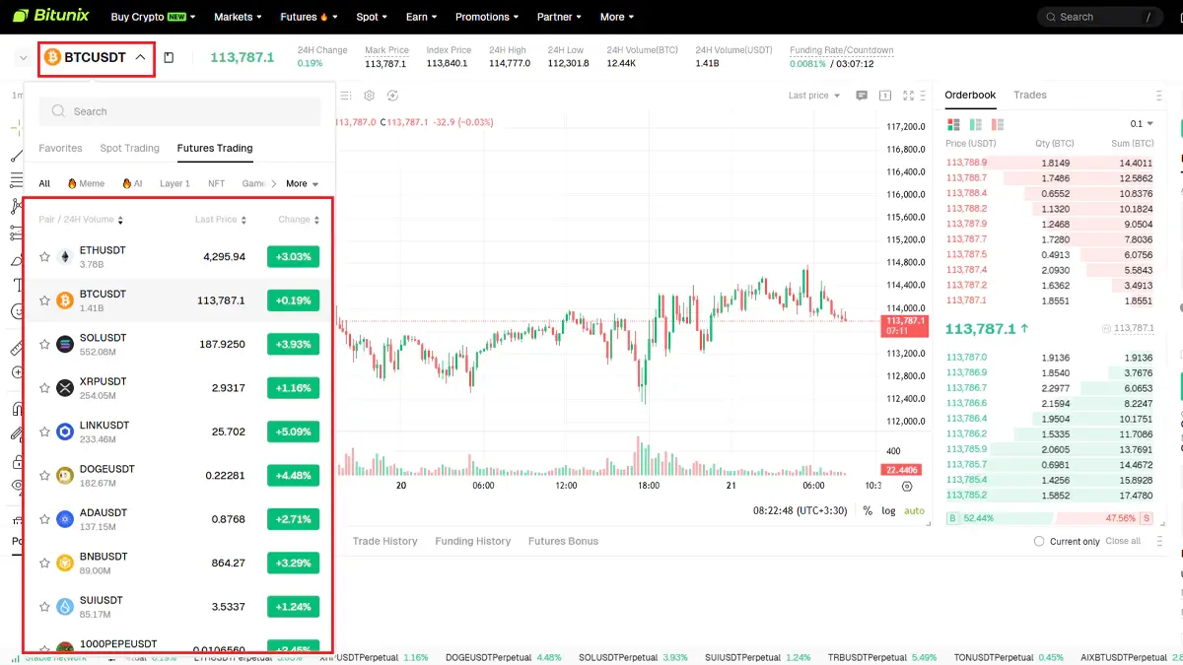This screenshot has height=665, width=1183.
Task: Click the chart refresh icon beside the gear
Action: coord(393,96)
